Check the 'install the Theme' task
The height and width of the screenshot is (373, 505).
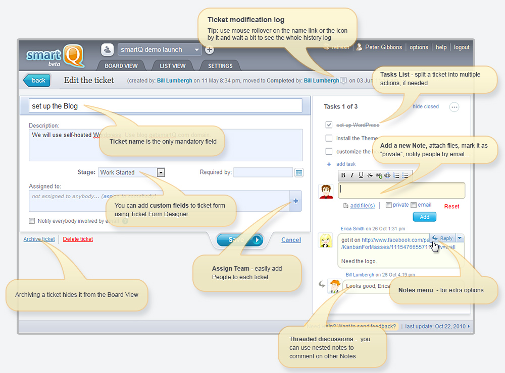click(329, 138)
